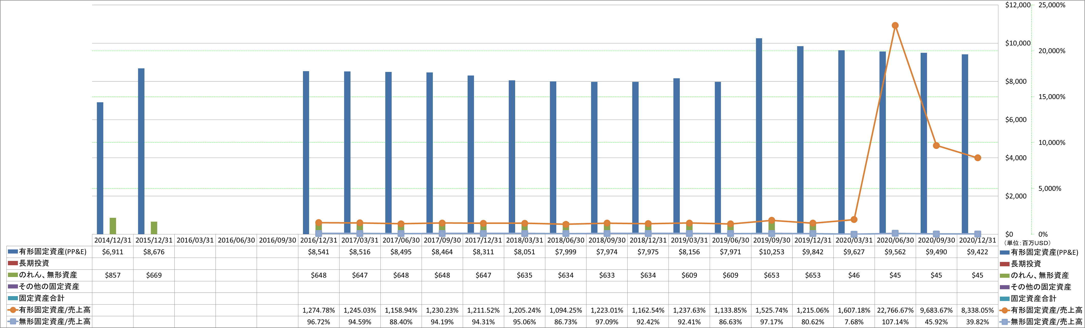Click the date label 2020/06/30
Image resolution: width=1085 pixels, height=328 pixels.
click(895, 240)
